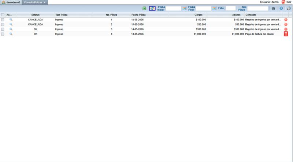
Task: Export the policies list to Excel
Action: [144, 8]
